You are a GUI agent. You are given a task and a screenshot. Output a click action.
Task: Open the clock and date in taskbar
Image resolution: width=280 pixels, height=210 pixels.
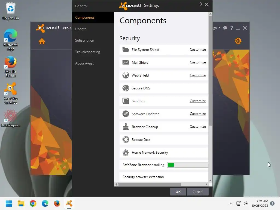[260, 203]
